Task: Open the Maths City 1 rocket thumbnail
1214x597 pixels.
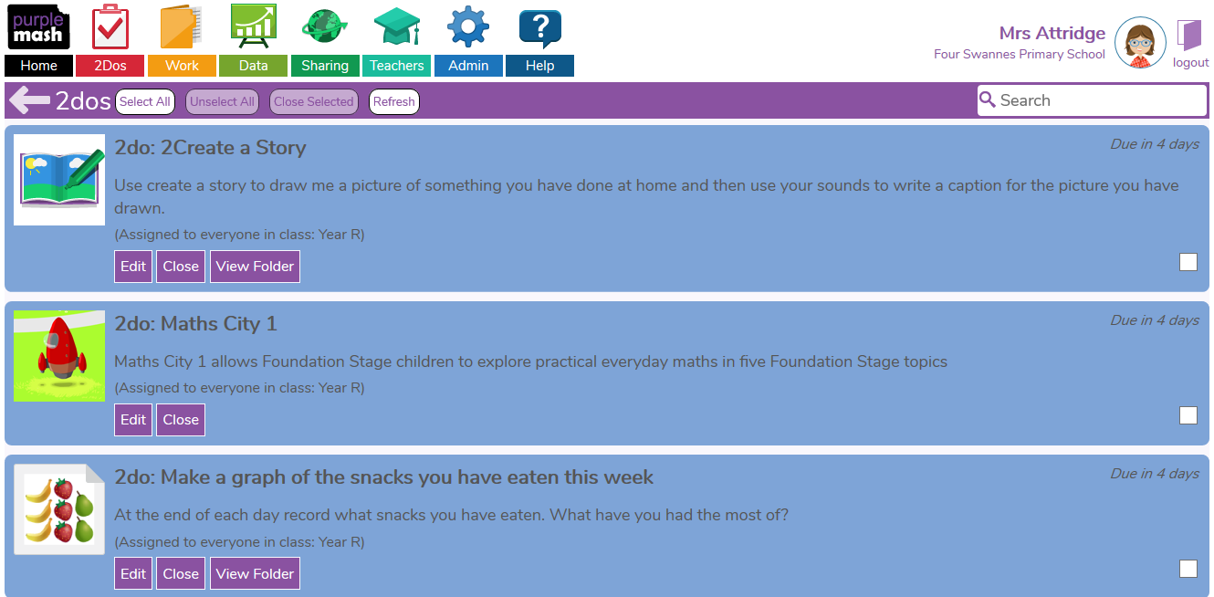Action: tap(59, 356)
